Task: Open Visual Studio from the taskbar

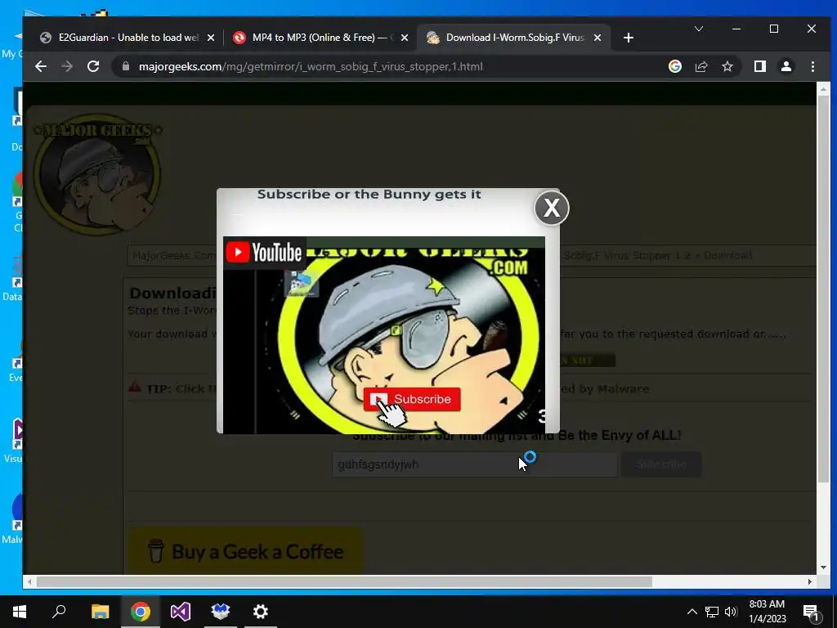Action: coord(181,612)
